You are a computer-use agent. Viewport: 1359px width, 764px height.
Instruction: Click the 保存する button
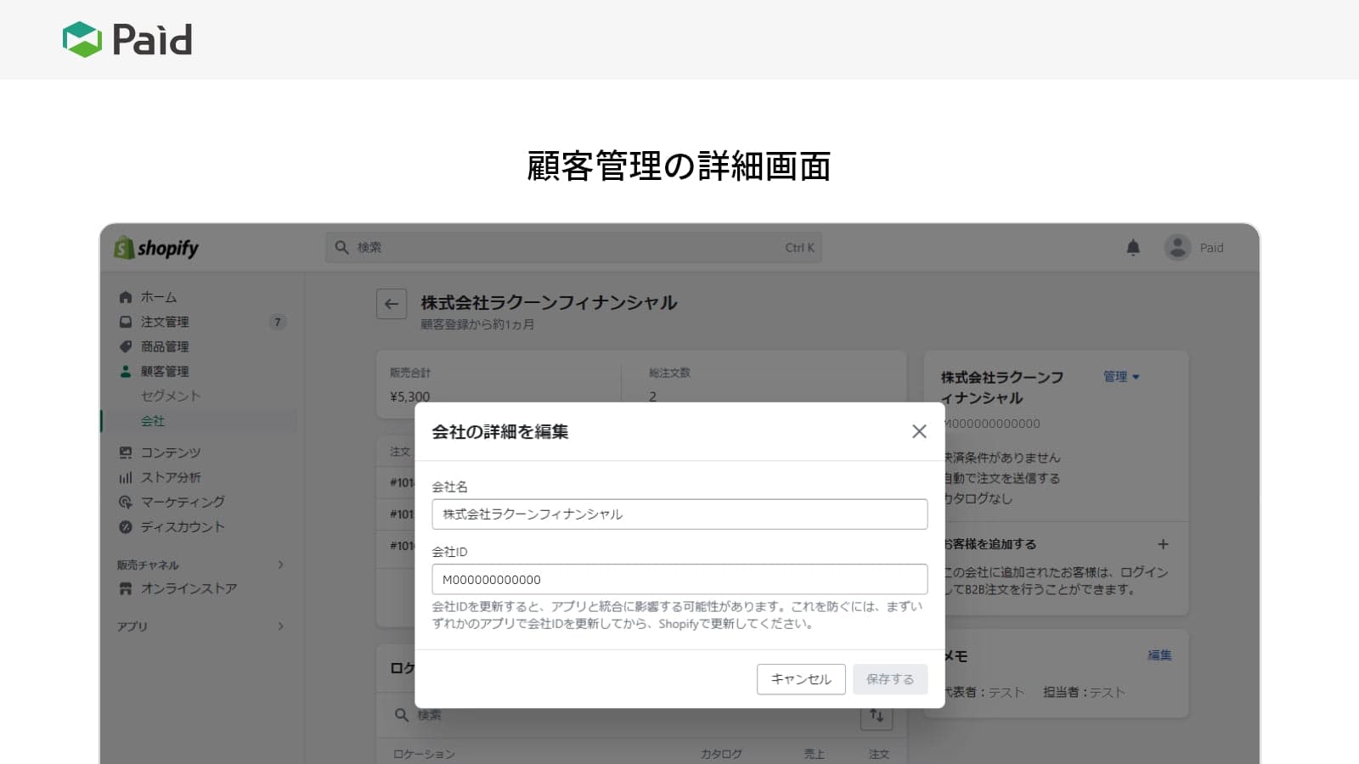pyautogui.click(x=890, y=679)
